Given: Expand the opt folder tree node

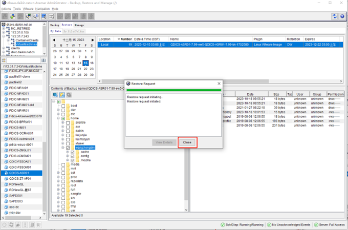Looking at the screenshot, I should coord(58,173).
